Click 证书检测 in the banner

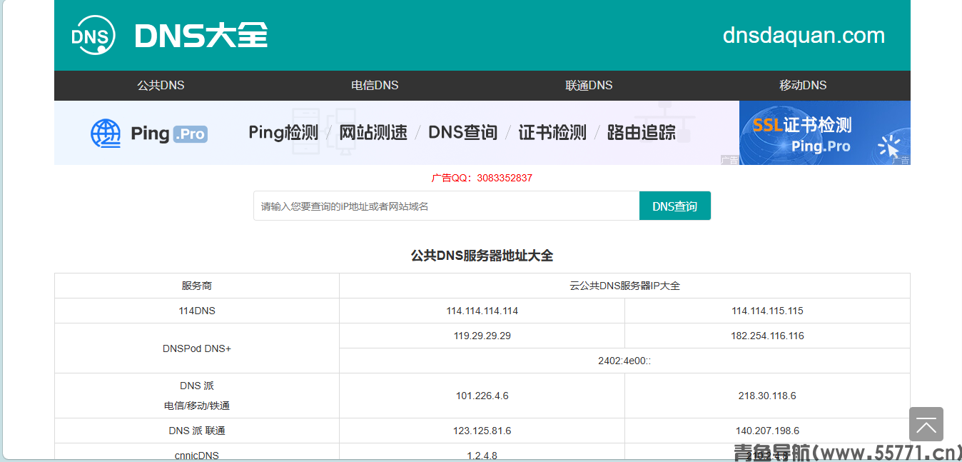coord(552,133)
